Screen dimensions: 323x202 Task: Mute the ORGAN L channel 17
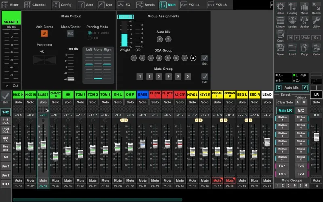click(217, 181)
